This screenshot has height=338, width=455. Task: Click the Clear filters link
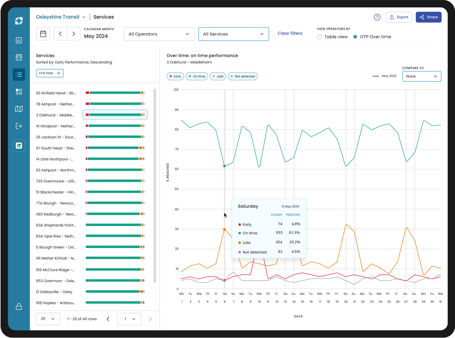tap(290, 33)
